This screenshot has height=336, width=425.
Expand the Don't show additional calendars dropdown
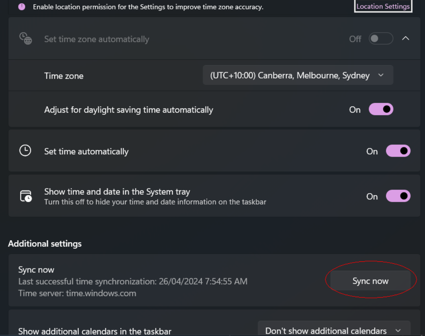(333, 331)
